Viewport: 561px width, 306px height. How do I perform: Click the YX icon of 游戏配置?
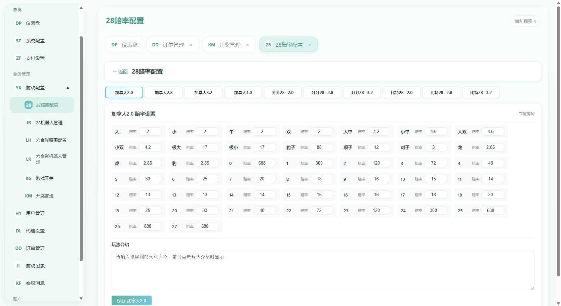[18, 88]
